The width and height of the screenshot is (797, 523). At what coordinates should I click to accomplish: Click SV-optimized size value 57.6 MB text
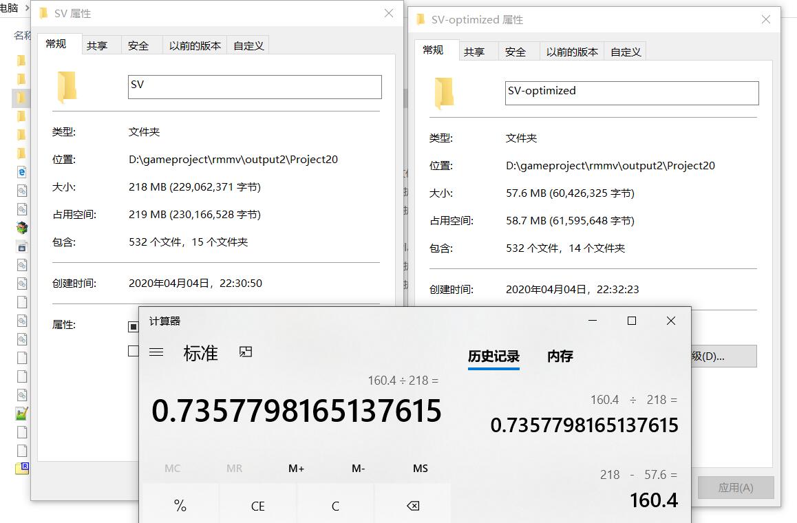(x=570, y=193)
